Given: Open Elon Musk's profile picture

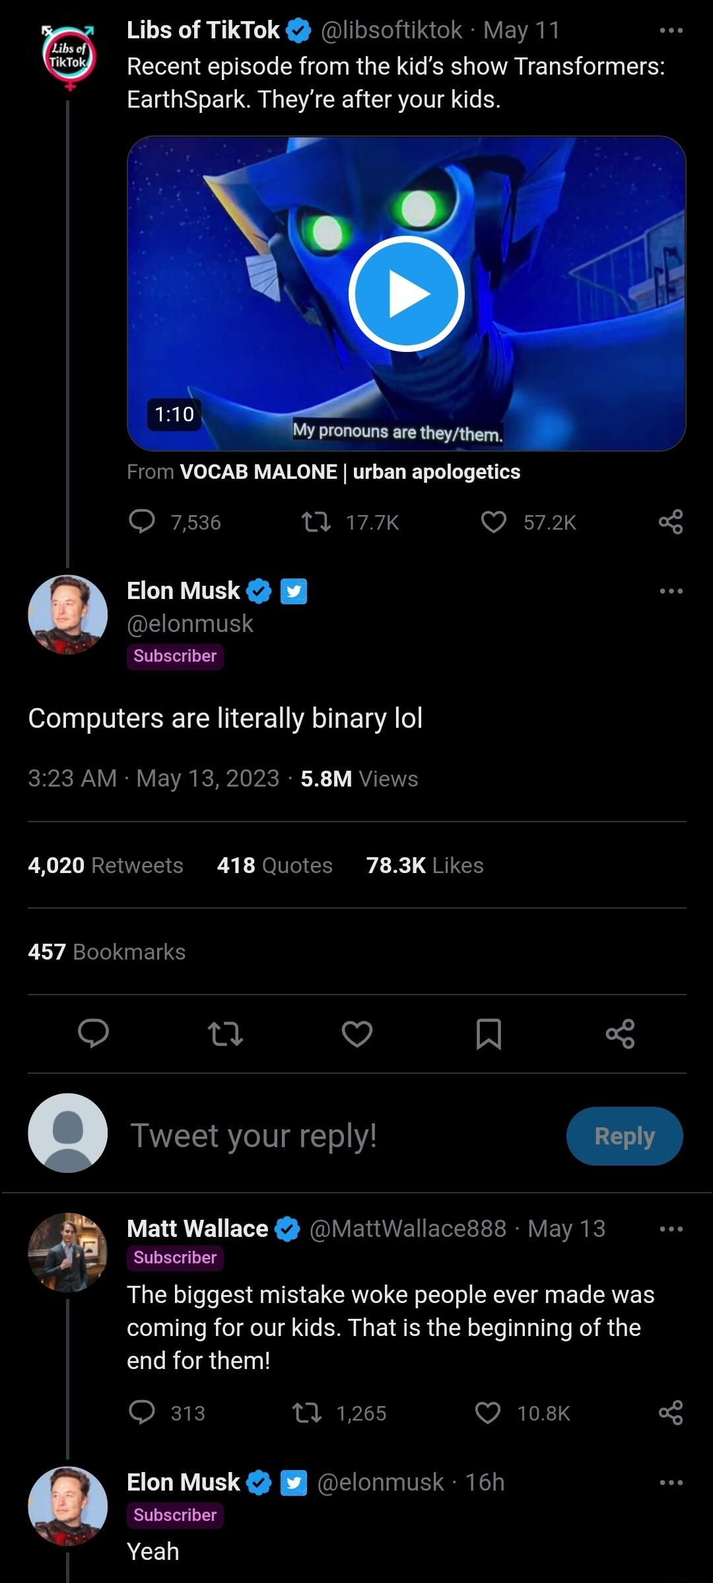Looking at the screenshot, I should point(68,614).
